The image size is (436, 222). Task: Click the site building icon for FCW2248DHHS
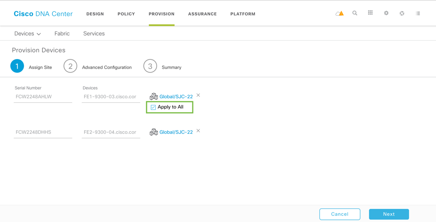click(x=154, y=132)
